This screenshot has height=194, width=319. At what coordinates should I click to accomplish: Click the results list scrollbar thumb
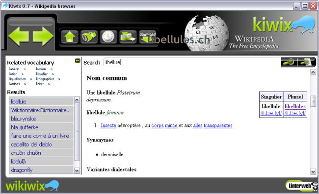[77, 132]
